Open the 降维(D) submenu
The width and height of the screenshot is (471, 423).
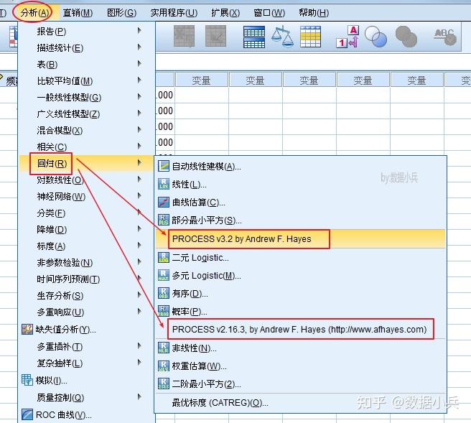pos(86,230)
